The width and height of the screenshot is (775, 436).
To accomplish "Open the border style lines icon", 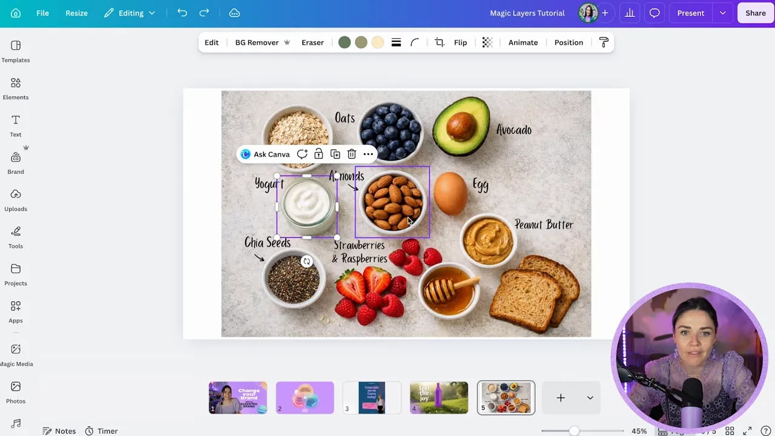I will pos(396,42).
